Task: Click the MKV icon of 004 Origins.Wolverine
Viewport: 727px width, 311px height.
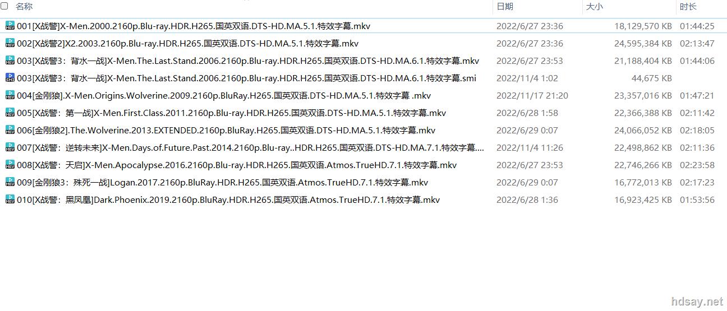Action: (10, 95)
